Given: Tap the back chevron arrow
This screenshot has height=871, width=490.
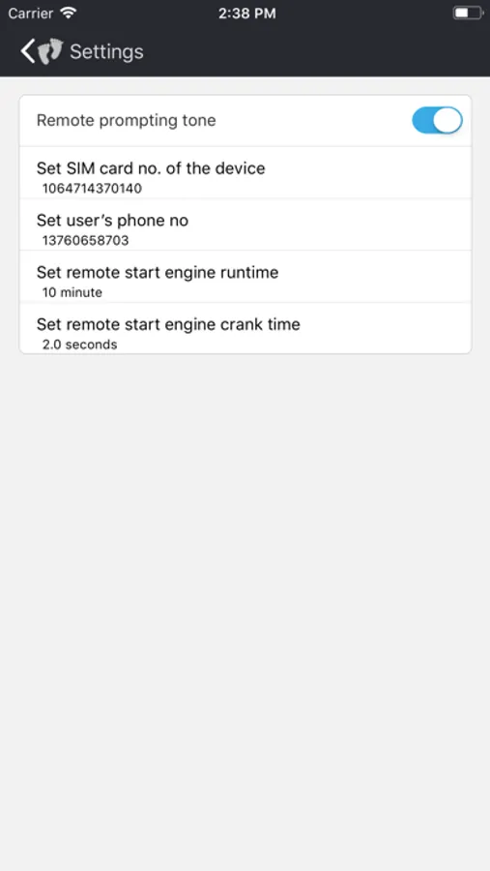Looking at the screenshot, I should (x=28, y=51).
